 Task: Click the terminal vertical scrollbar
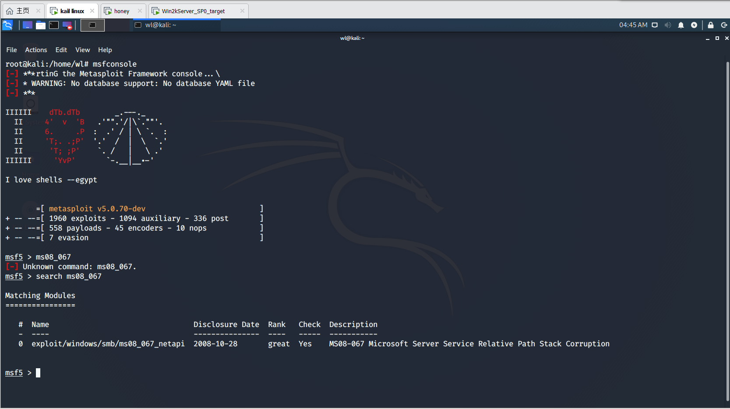pyautogui.click(x=727, y=231)
